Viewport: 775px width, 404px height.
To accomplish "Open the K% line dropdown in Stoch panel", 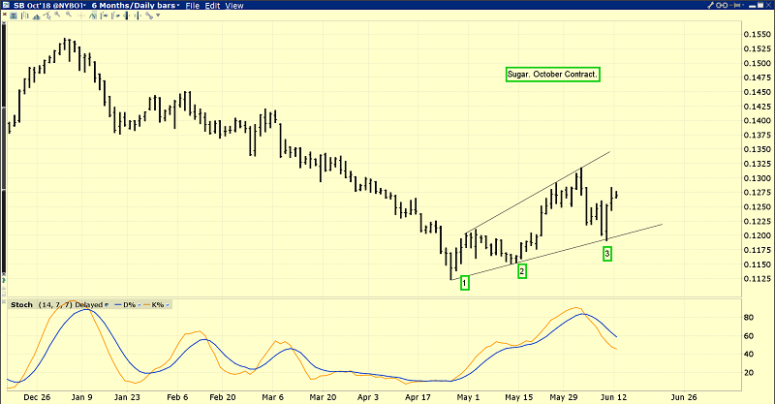I will tap(168, 305).
